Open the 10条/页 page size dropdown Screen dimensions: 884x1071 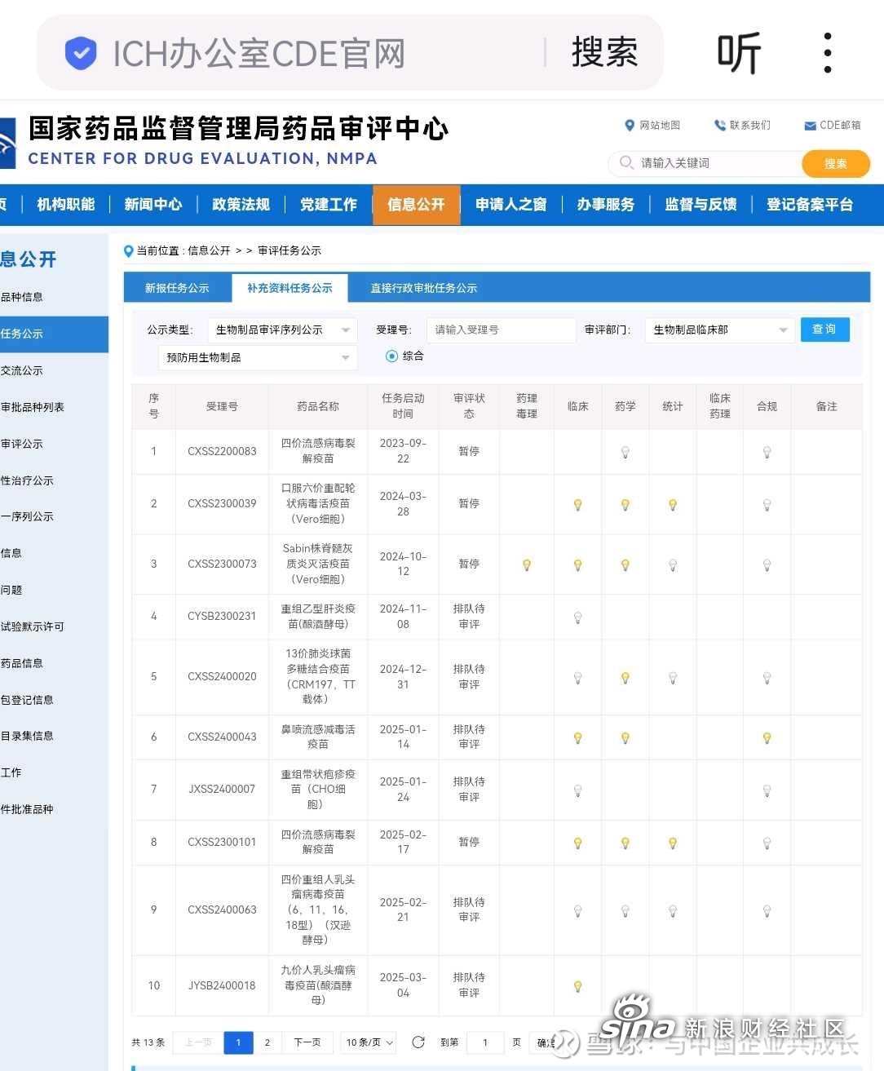[369, 1042]
